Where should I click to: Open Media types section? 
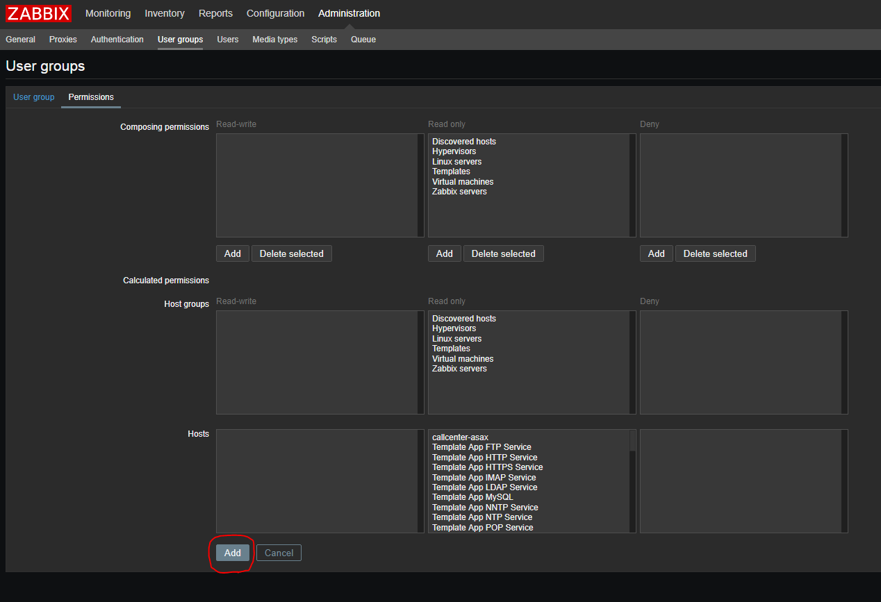coord(274,40)
